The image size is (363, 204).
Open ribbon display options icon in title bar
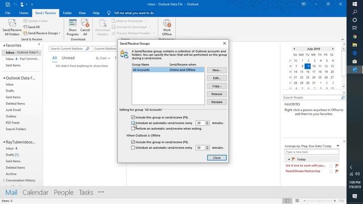click(303, 4)
